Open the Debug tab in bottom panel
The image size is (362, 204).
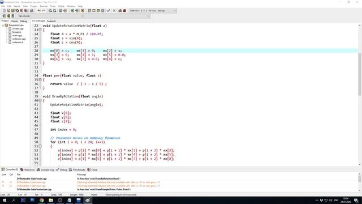click(62, 170)
